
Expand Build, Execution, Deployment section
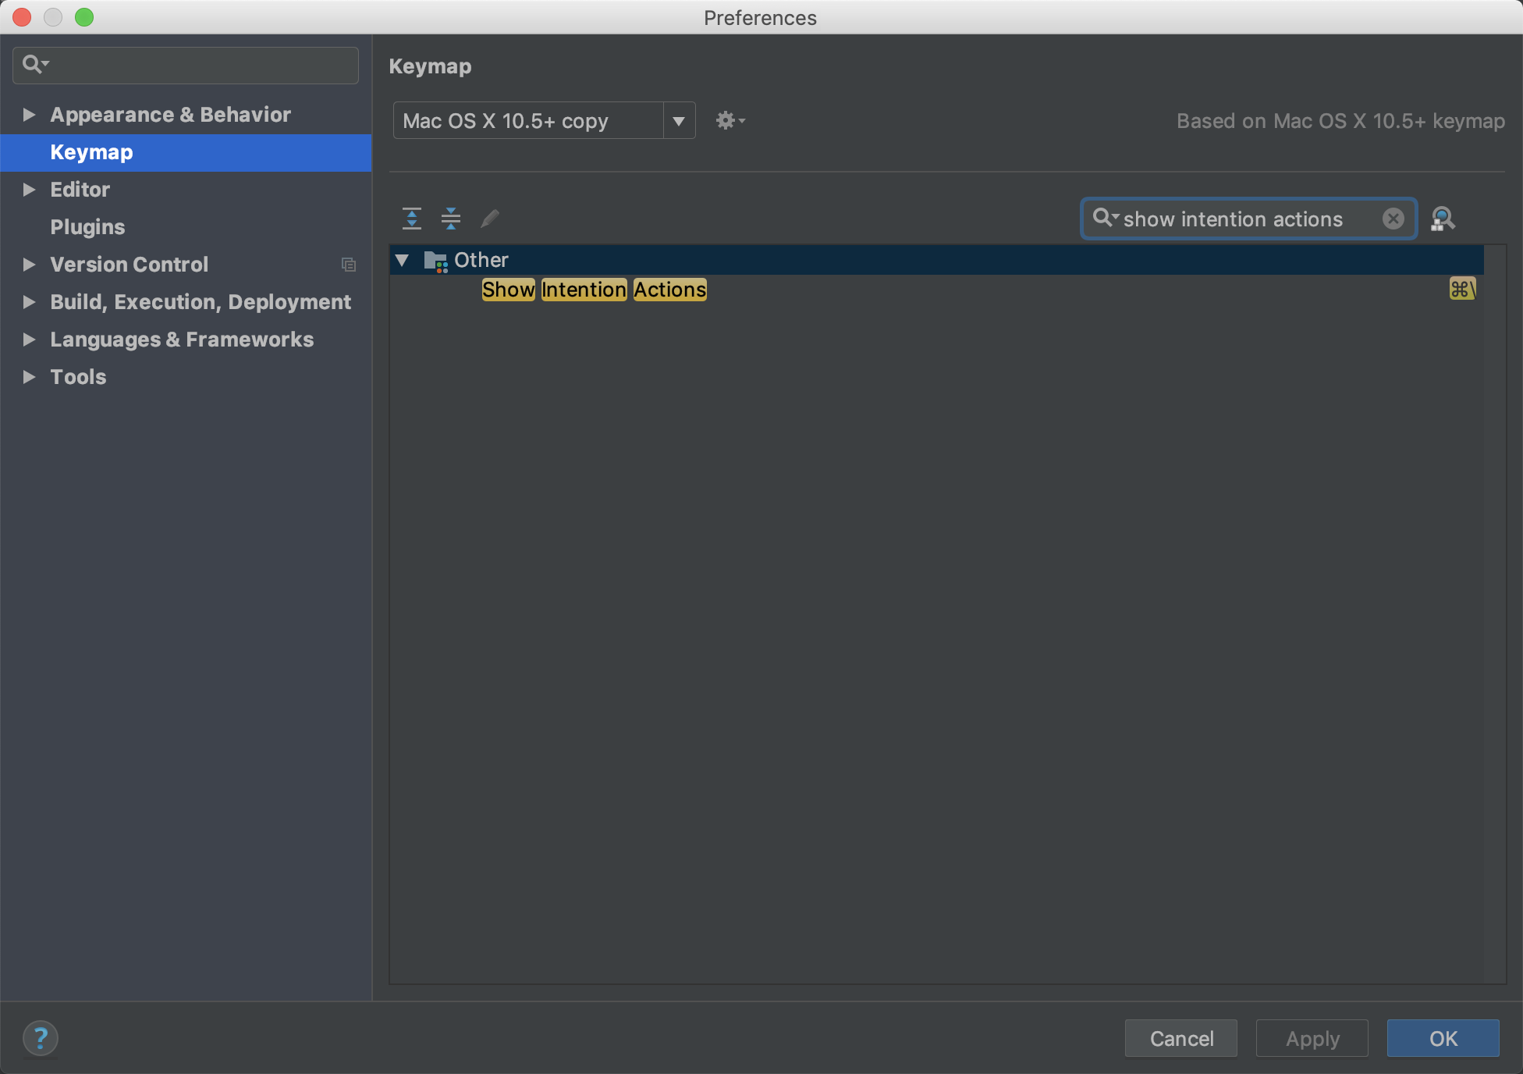pos(29,302)
